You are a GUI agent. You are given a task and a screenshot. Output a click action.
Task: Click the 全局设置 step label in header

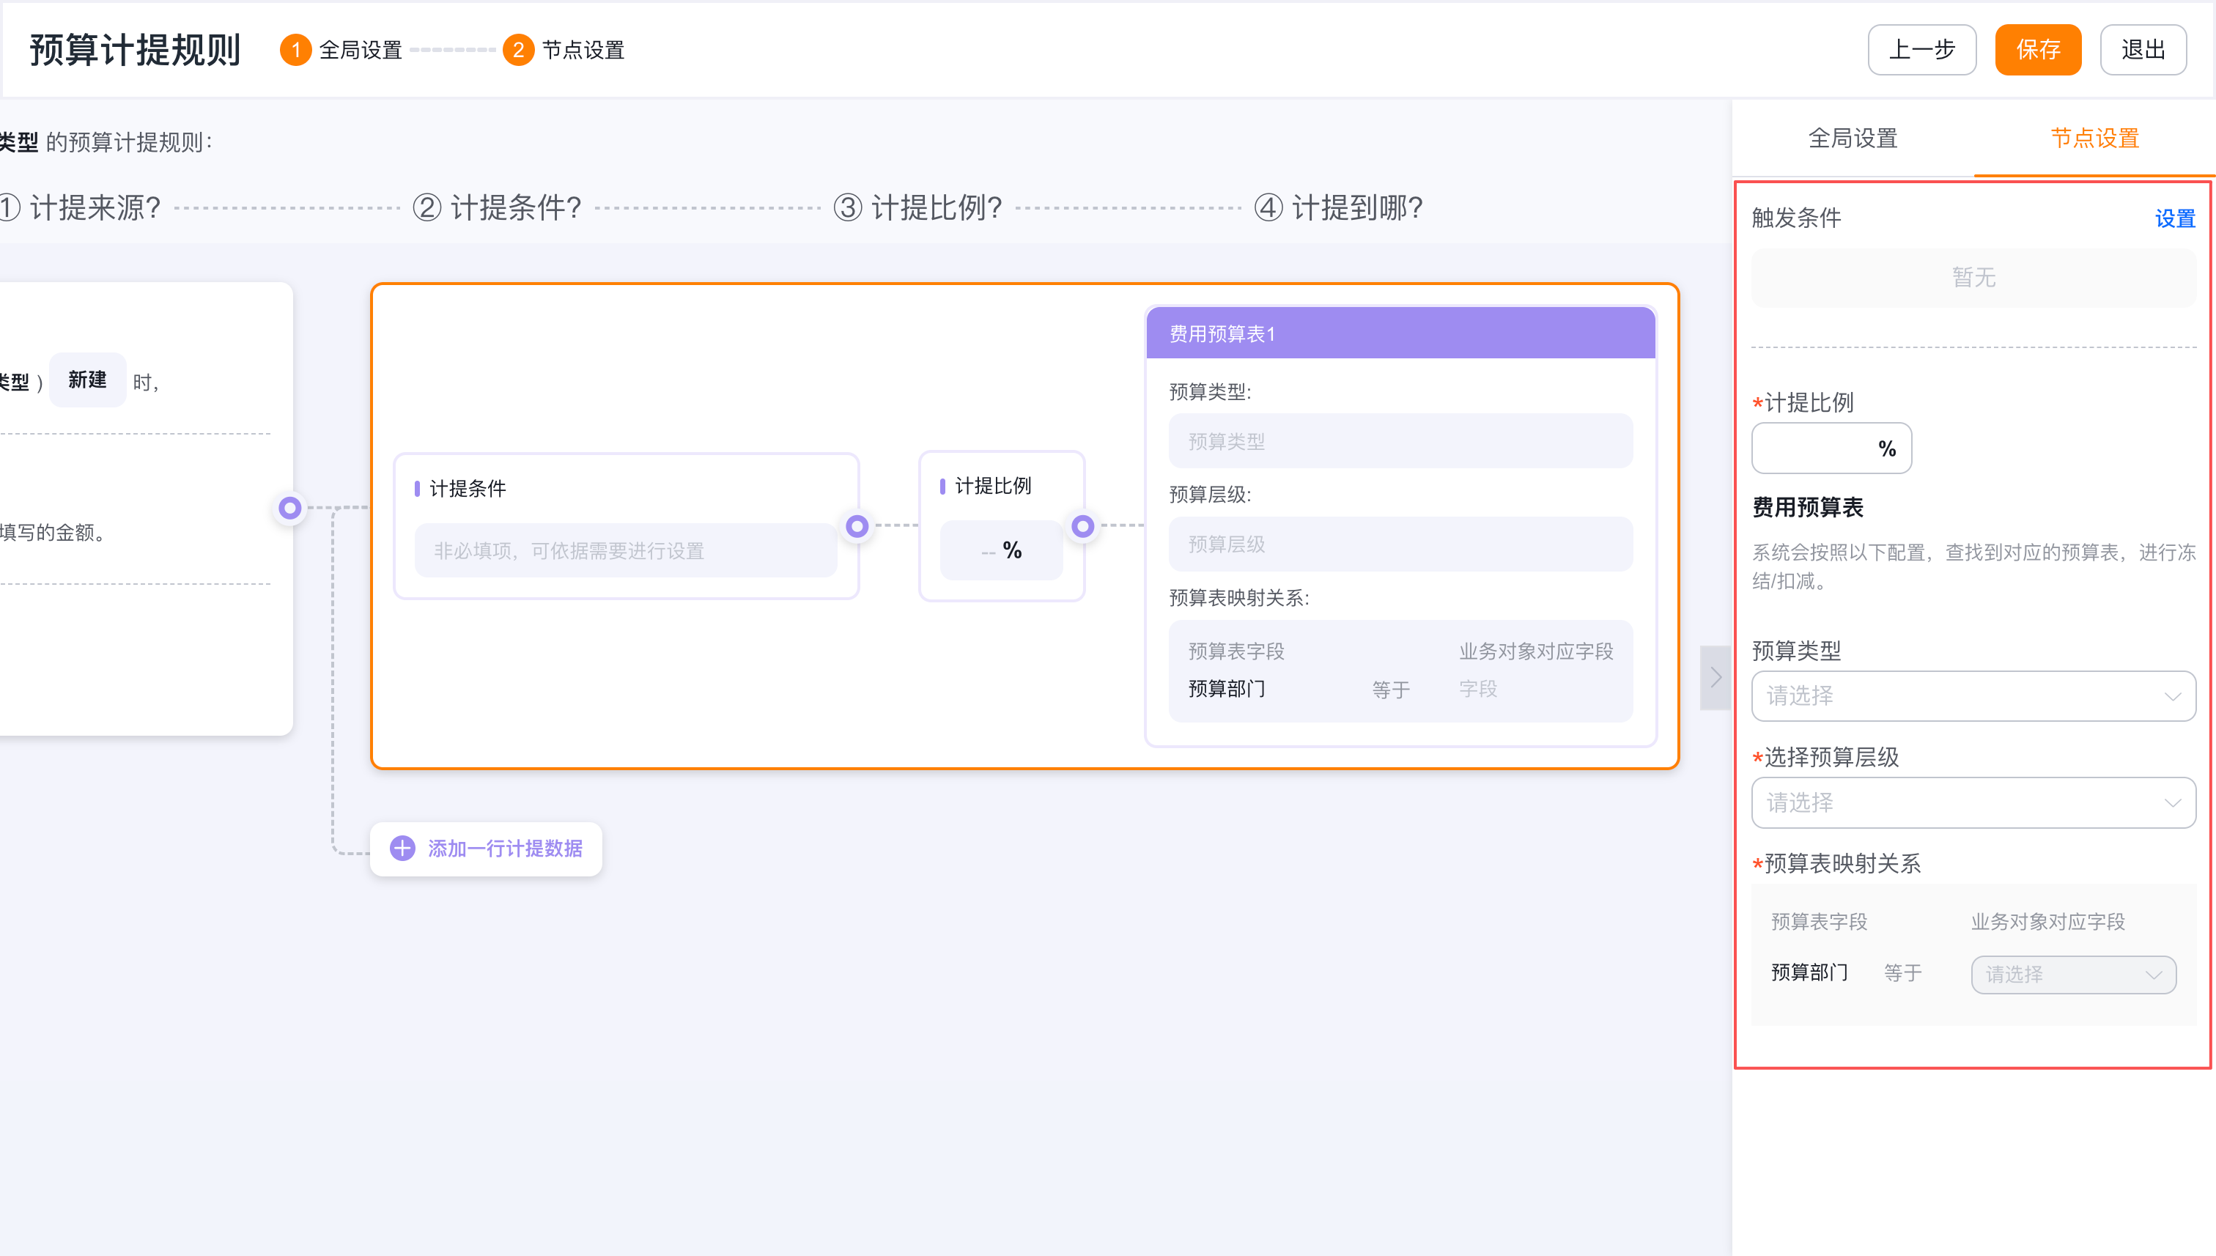[x=361, y=50]
